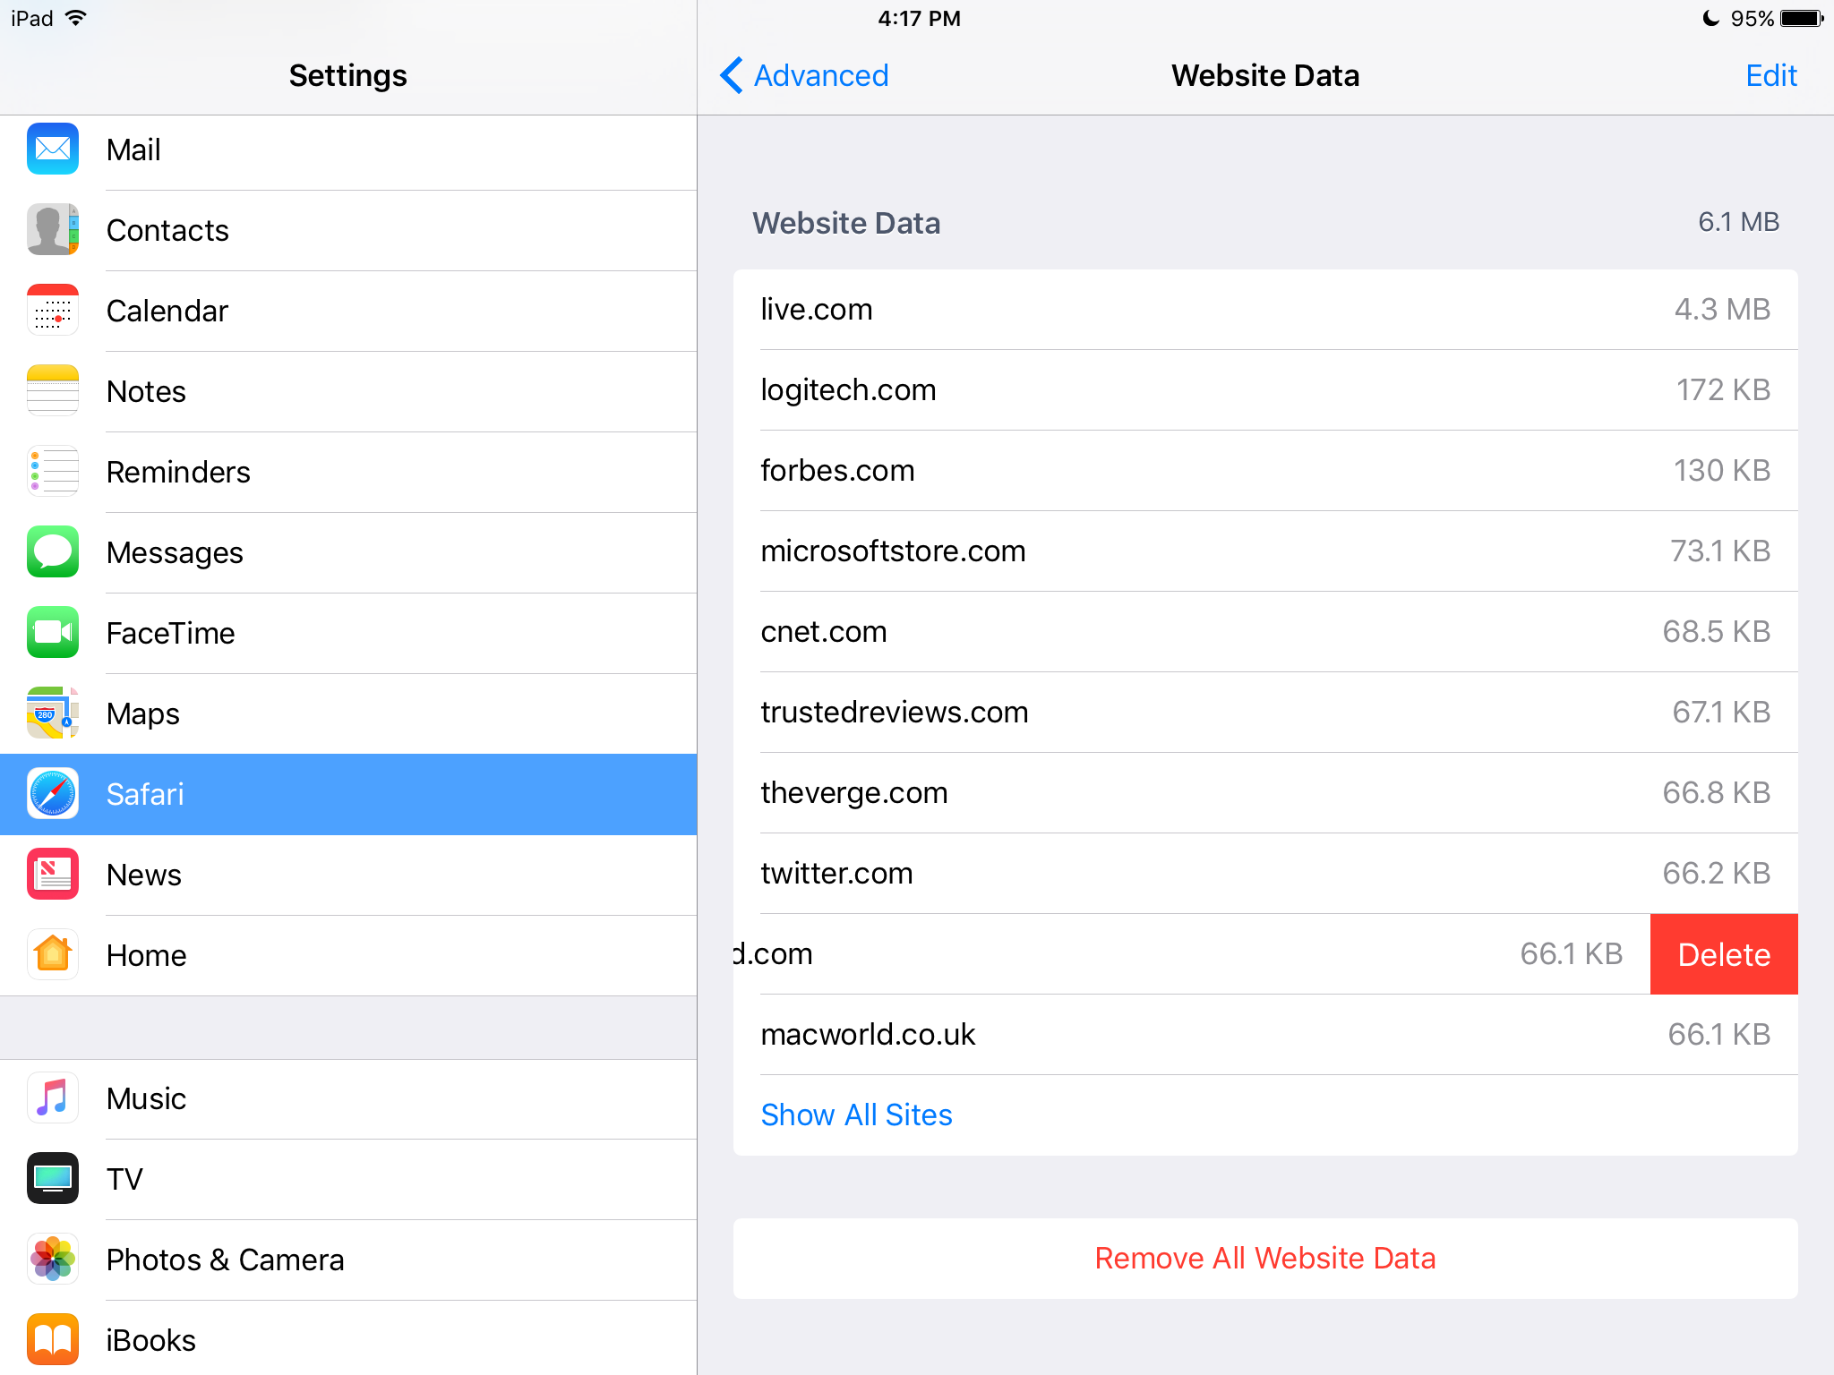Expand list with Show All Sites
The height and width of the screenshot is (1375, 1834).
coord(856,1115)
